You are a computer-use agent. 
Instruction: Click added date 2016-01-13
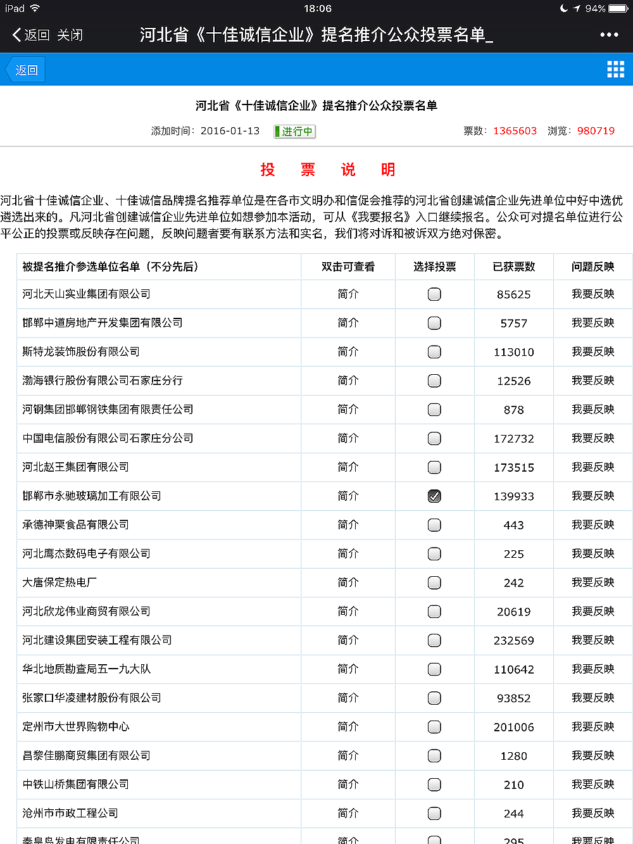coord(230,131)
